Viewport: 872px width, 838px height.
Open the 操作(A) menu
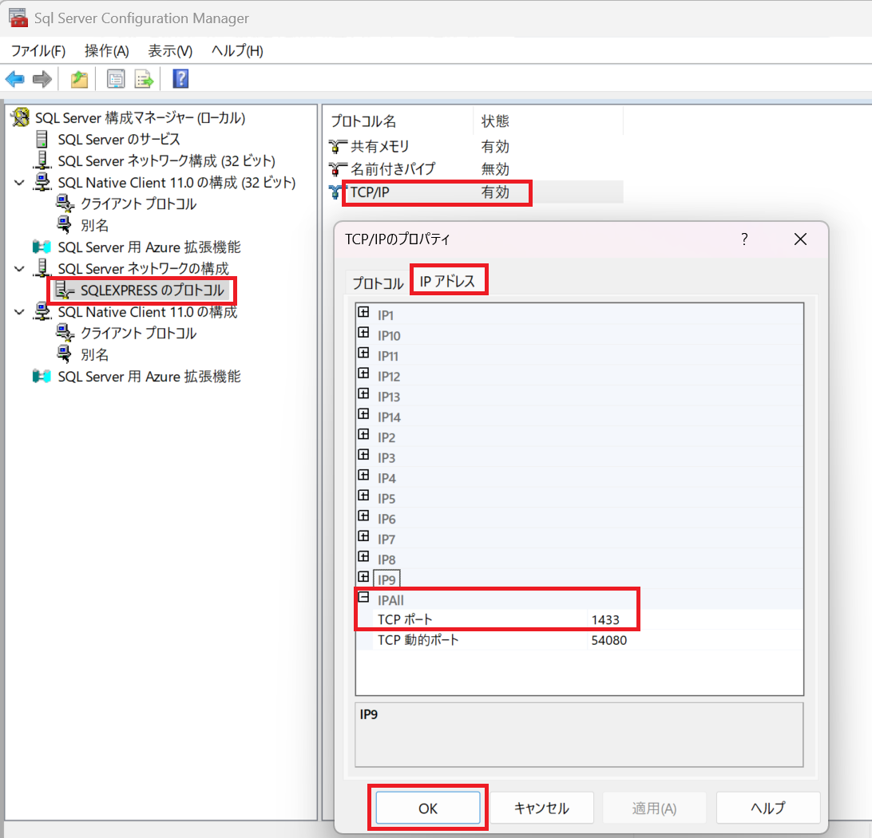pyautogui.click(x=107, y=51)
